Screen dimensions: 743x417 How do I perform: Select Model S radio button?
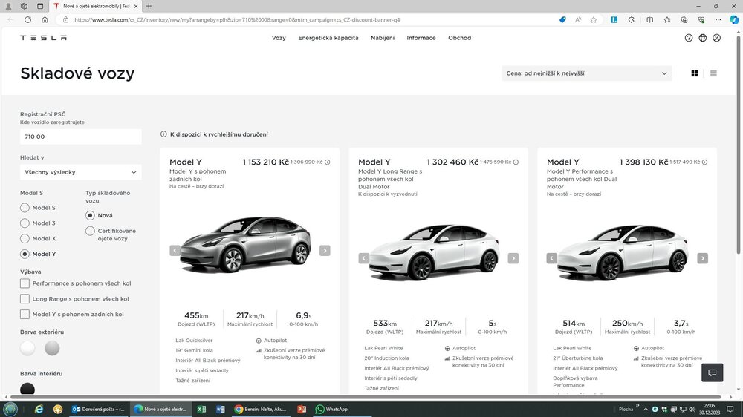pos(25,208)
